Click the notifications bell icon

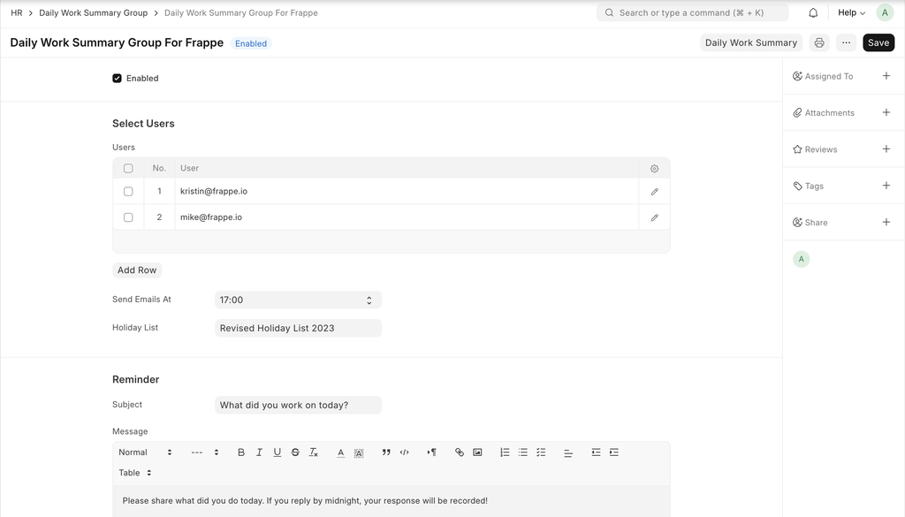click(x=813, y=13)
